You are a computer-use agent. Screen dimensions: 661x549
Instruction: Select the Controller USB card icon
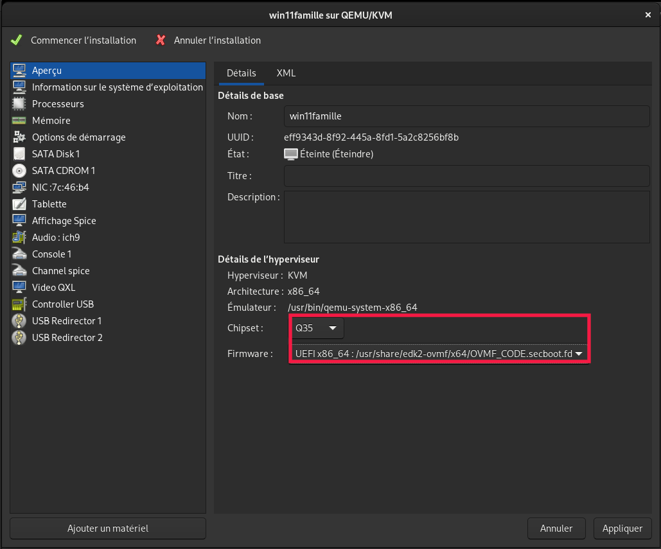19,304
